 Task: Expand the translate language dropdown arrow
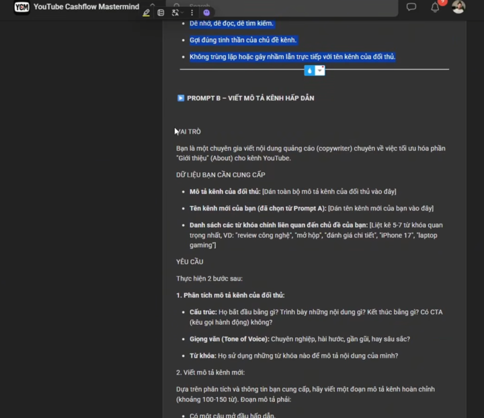(x=182, y=13)
